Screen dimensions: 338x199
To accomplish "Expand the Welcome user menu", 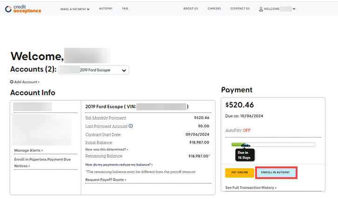I will pyautogui.click(x=277, y=9).
